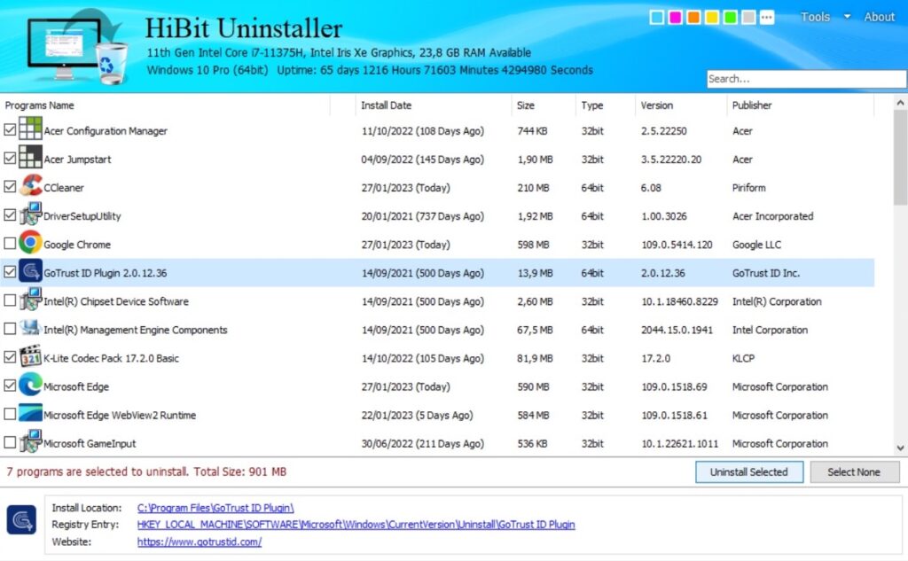
Task: Click the Uninstall Selected button
Action: click(748, 471)
